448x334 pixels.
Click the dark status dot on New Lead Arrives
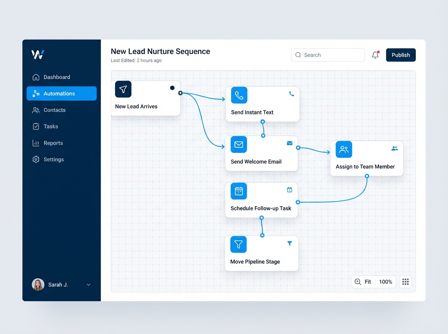pyautogui.click(x=172, y=88)
